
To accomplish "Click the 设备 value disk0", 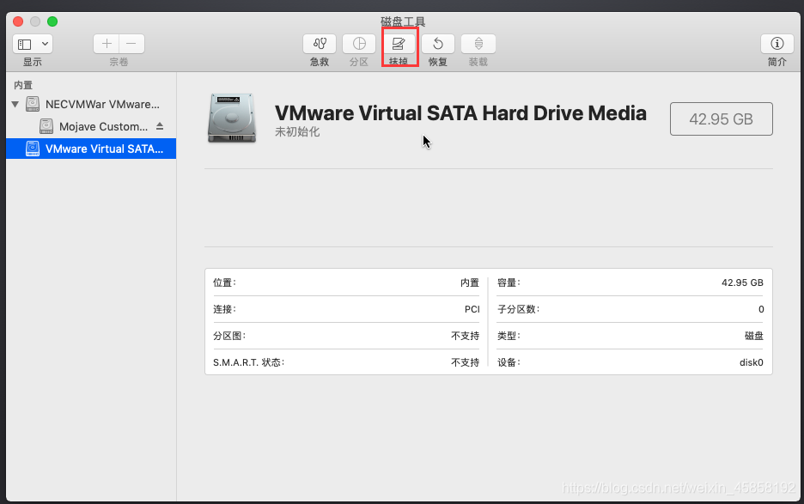I will click(x=752, y=362).
